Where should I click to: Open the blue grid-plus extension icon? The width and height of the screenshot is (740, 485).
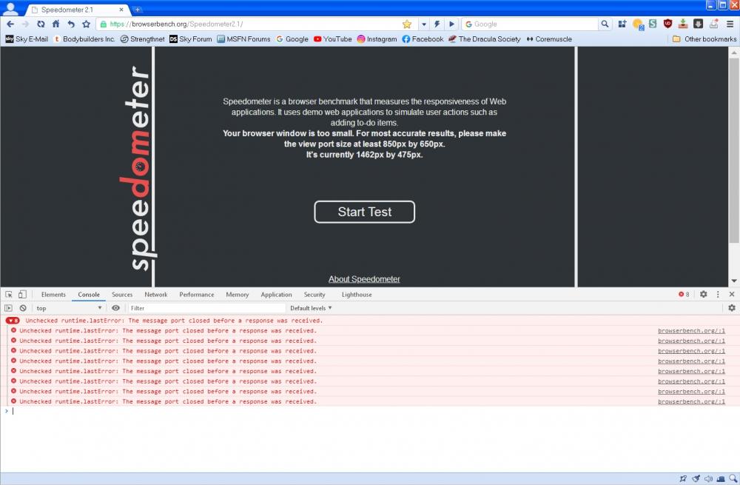click(622, 24)
